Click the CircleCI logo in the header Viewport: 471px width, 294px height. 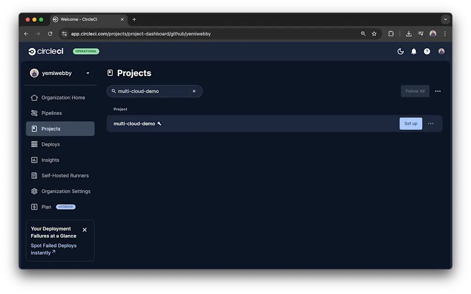coord(45,51)
